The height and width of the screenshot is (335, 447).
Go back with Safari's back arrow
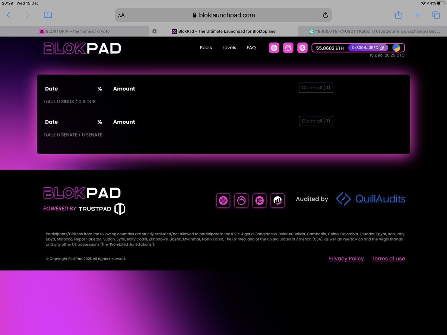click(9, 15)
